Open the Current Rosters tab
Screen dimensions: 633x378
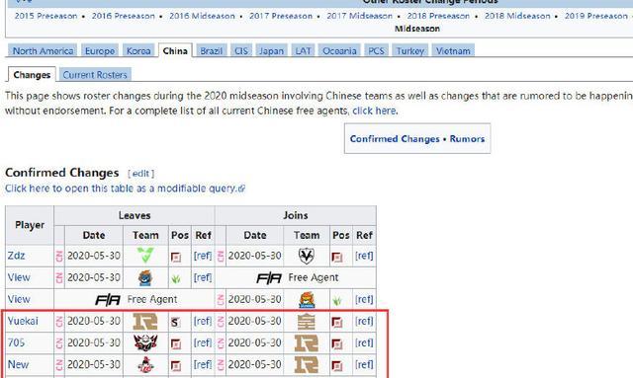(95, 75)
